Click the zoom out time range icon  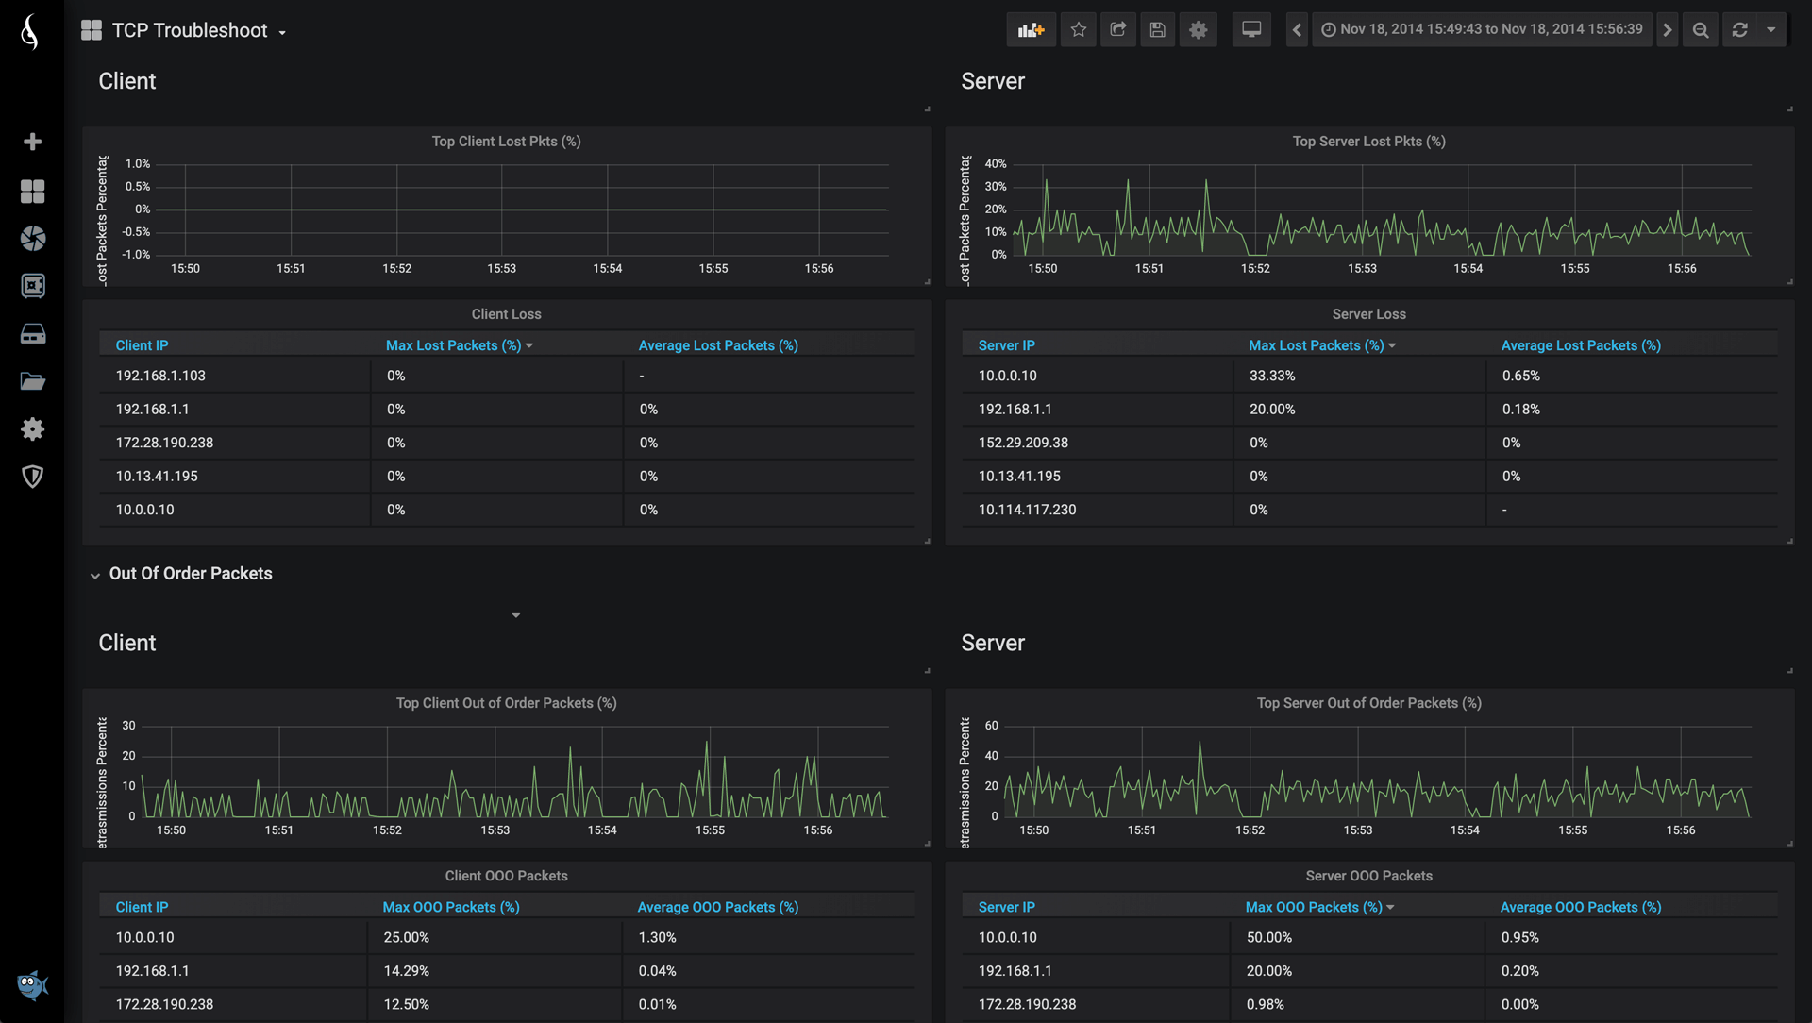coord(1701,30)
